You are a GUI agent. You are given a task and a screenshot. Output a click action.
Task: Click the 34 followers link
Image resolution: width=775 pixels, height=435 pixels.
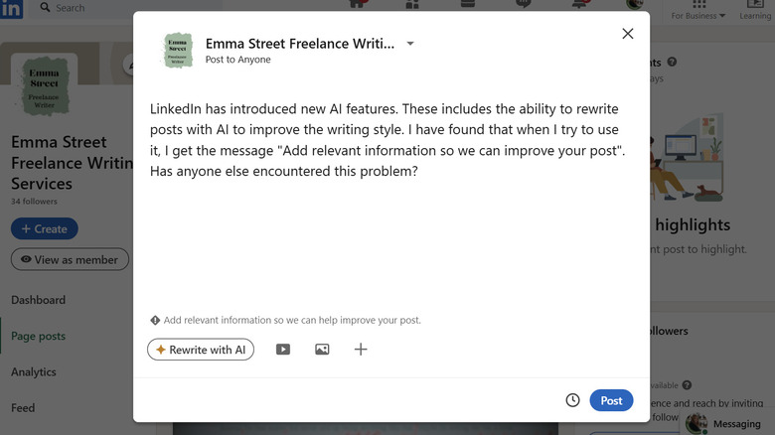point(34,202)
